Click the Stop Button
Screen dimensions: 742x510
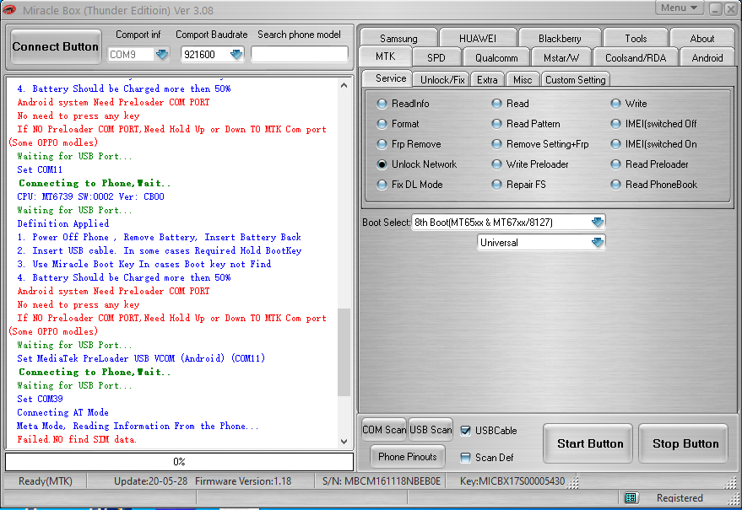685,443
